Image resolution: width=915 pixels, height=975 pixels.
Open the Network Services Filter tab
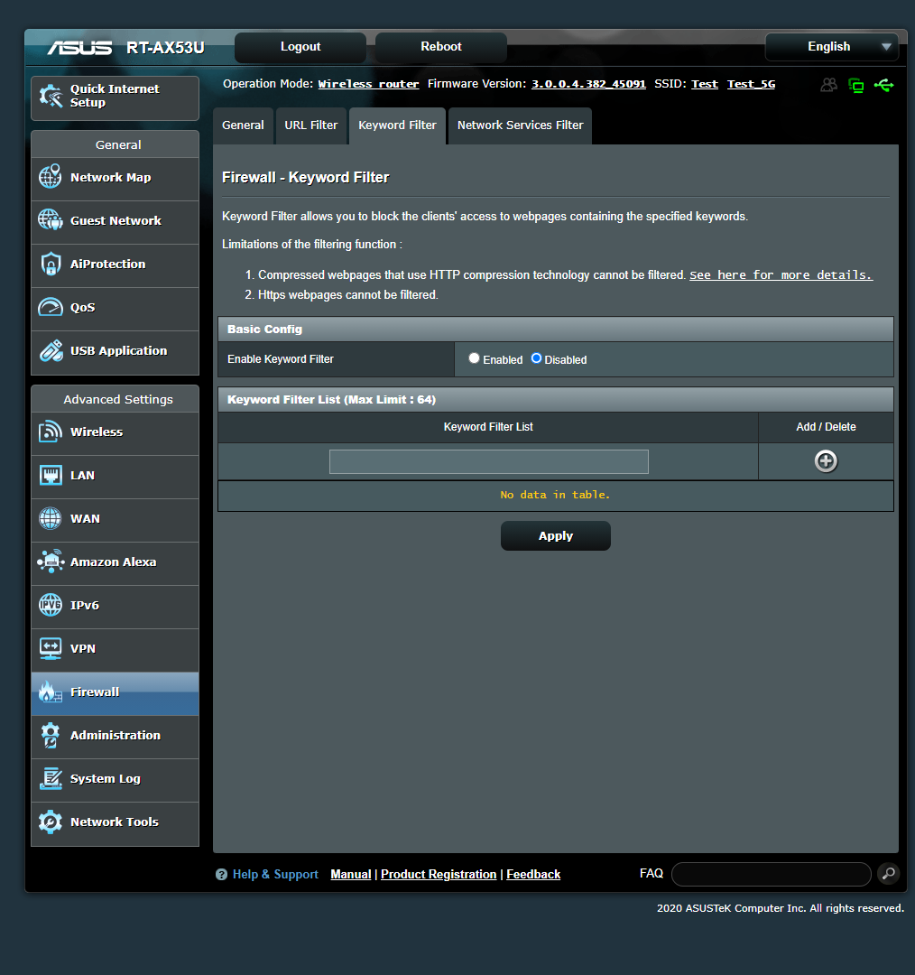click(x=521, y=125)
